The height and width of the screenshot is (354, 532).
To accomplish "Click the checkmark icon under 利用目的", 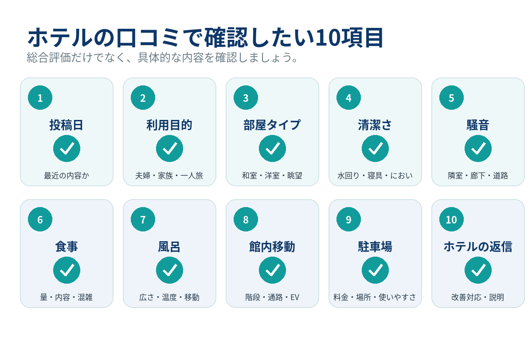I will click(169, 149).
